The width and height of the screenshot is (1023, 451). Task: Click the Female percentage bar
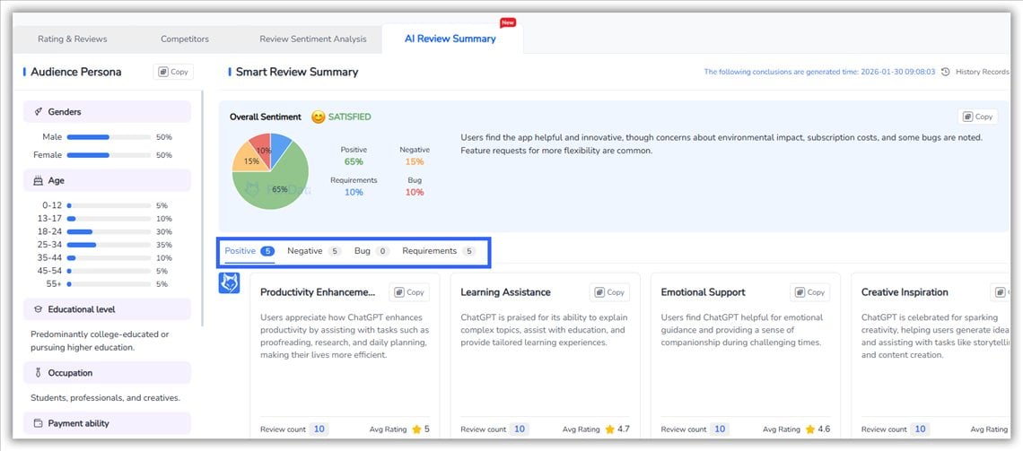pos(109,155)
